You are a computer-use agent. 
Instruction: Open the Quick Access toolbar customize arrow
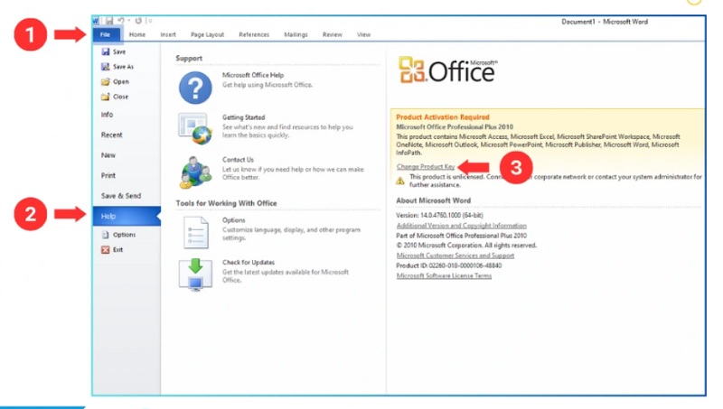149,21
